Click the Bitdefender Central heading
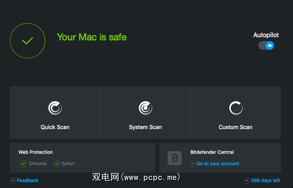This screenshot has height=188, width=293. pos(212,152)
